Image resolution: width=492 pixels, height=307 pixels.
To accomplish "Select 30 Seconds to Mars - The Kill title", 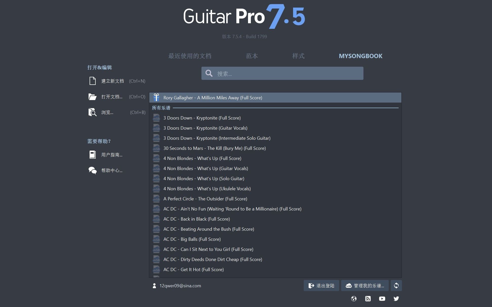I will coord(215,148).
